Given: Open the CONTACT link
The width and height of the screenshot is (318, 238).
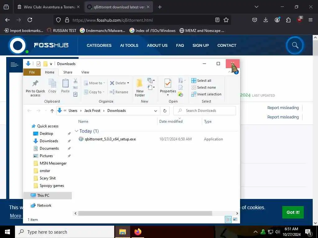Looking at the screenshot, I should click(227, 45).
